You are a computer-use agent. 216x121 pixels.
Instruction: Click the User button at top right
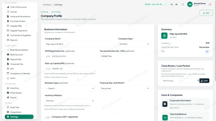(206, 13)
